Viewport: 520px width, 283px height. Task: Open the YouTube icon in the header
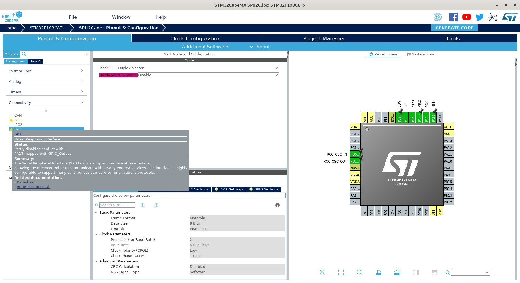coord(466,17)
